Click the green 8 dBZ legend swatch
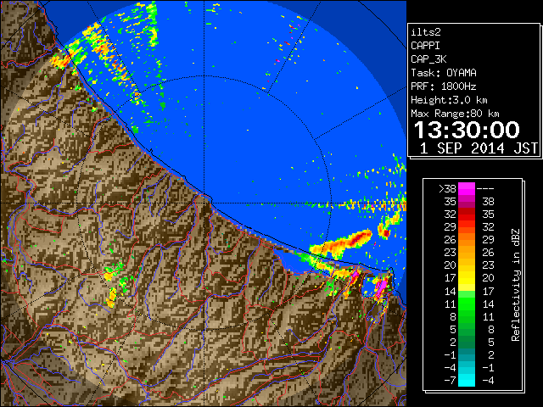 (x=467, y=316)
